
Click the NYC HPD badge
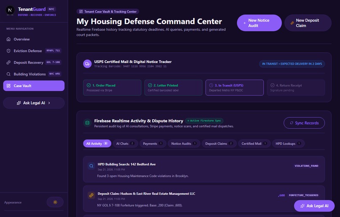54,74
